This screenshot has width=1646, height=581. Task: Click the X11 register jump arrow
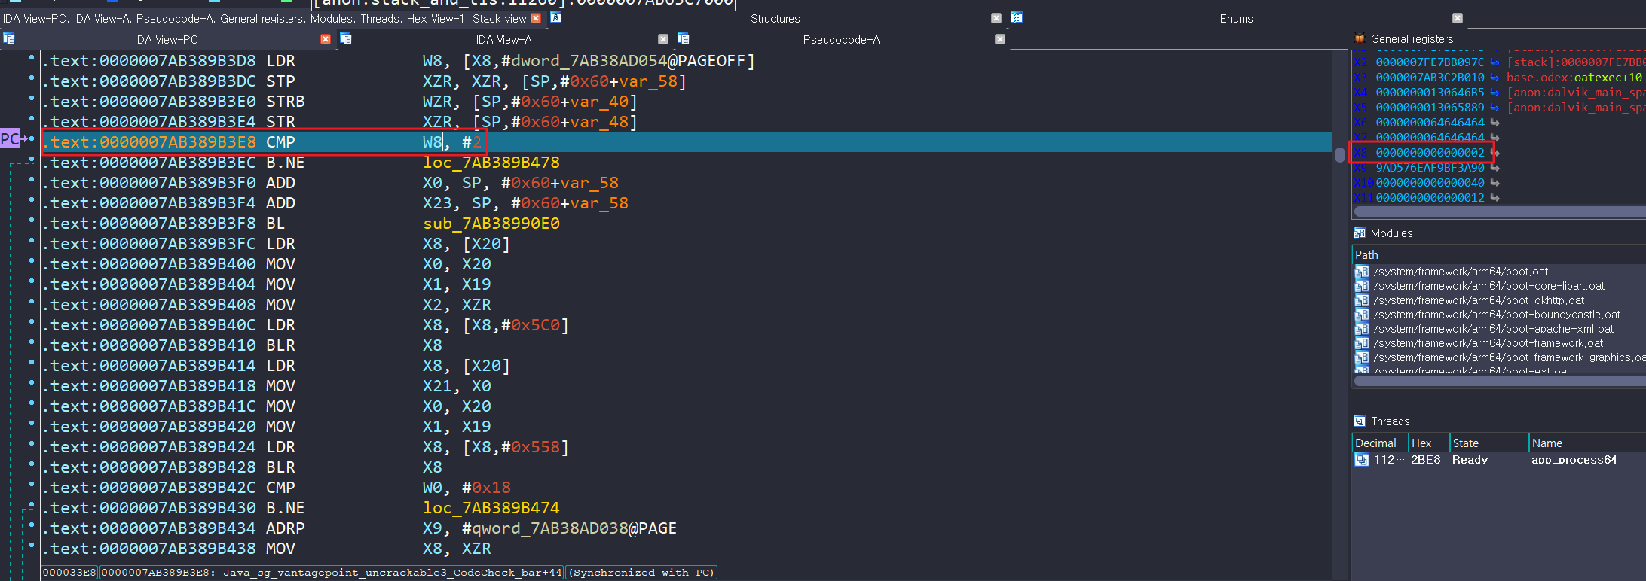tap(1495, 198)
